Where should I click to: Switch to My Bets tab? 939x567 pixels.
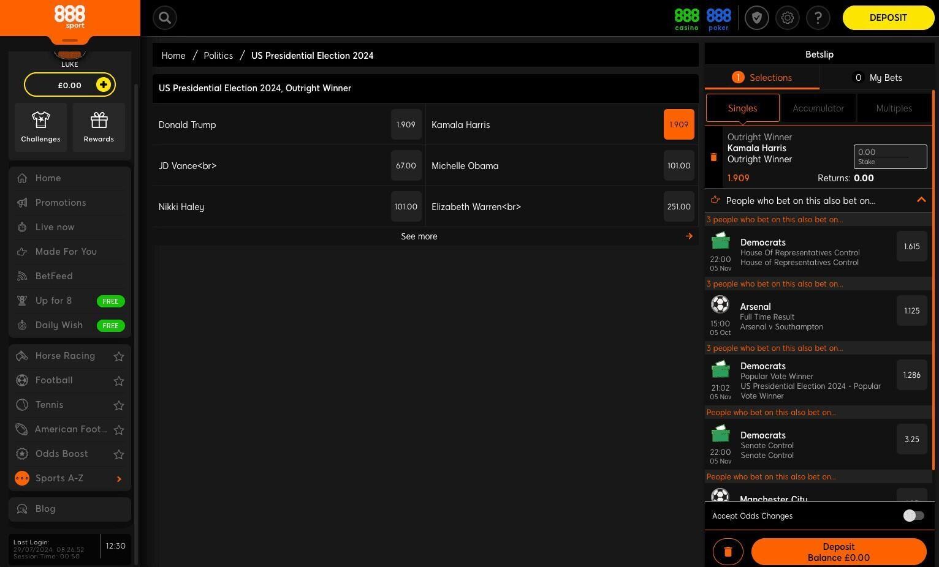[877, 78]
